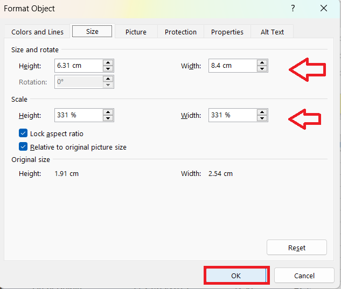Open the Protection tab
This screenshot has height=289, width=341.
pyautogui.click(x=180, y=32)
